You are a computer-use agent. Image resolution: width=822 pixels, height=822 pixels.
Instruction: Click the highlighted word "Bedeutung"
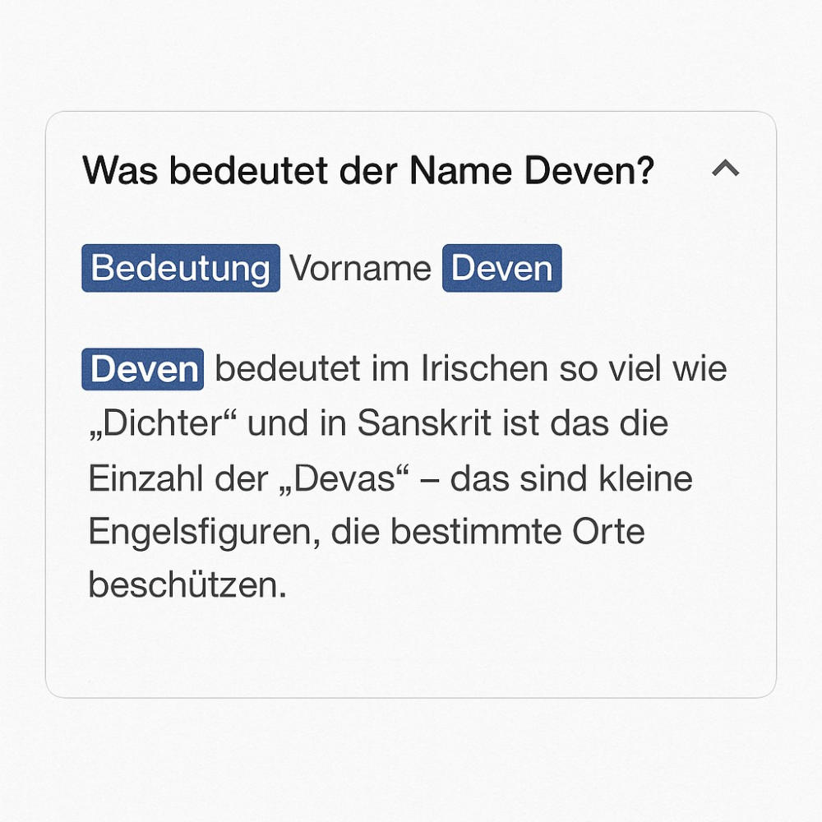(x=181, y=268)
